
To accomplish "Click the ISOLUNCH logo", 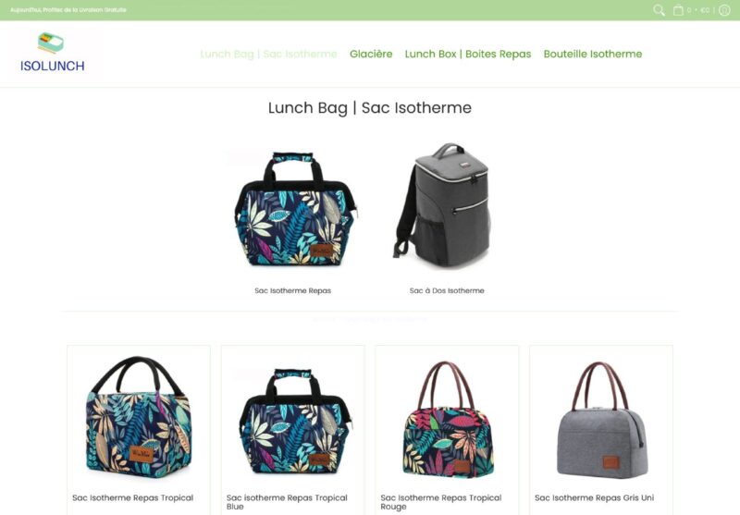I will 52,53.
